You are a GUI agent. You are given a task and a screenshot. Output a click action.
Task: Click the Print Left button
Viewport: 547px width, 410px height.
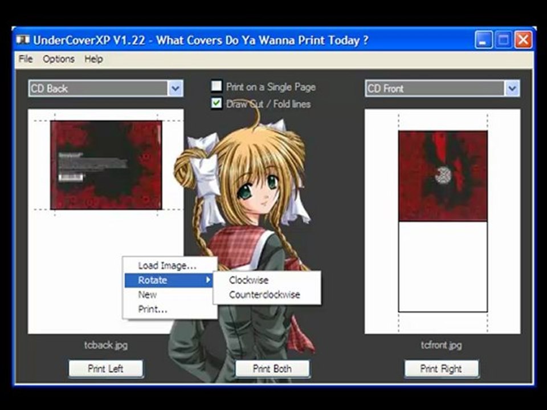click(106, 368)
